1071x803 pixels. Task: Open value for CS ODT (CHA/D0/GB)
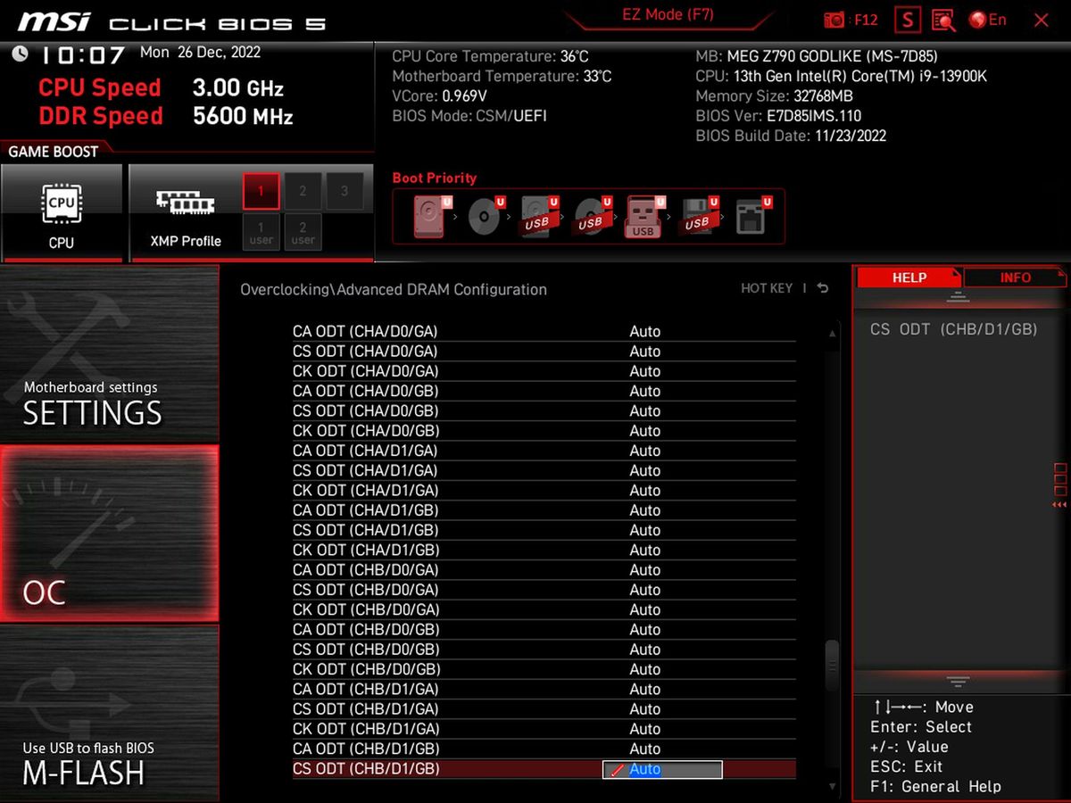pos(645,410)
